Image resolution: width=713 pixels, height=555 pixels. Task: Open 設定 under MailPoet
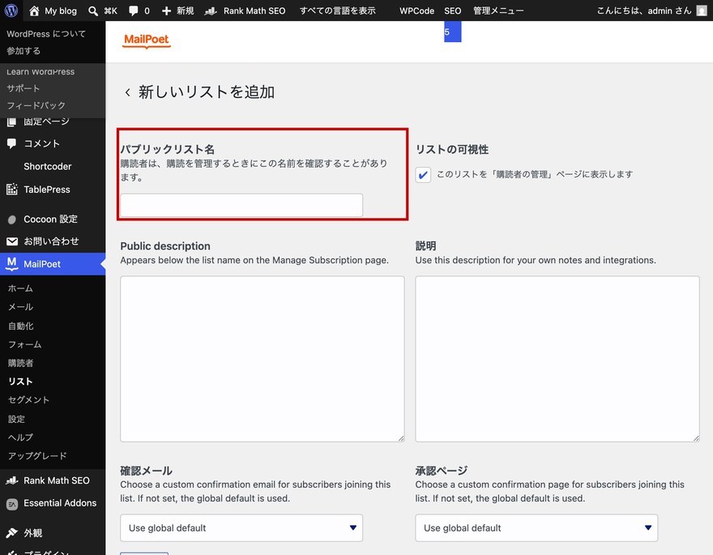16,419
